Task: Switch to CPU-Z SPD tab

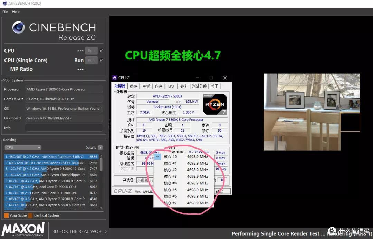Action: (x=171, y=86)
